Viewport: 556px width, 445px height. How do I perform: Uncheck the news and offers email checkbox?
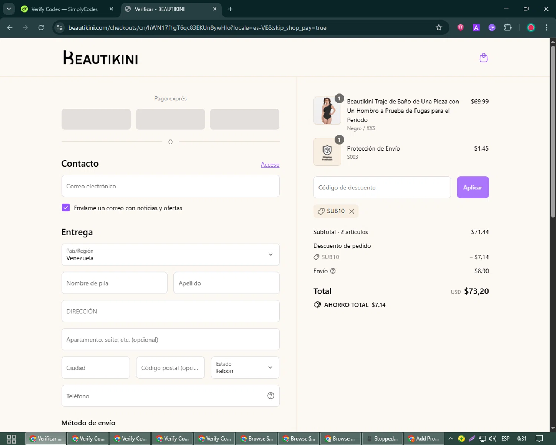(x=66, y=208)
